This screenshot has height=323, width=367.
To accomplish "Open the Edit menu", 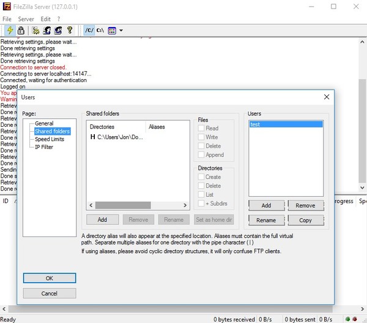I will coord(46,19).
